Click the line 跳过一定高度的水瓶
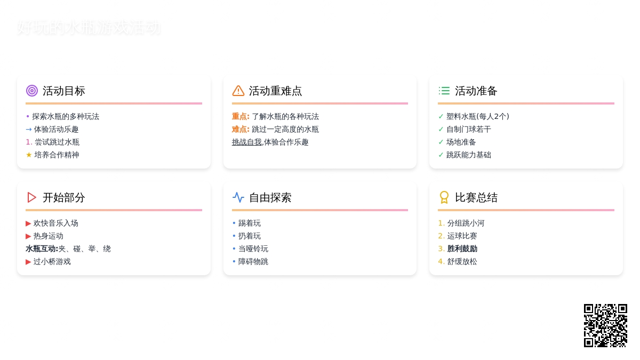The width and height of the screenshot is (640, 360). (x=285, y=129)
